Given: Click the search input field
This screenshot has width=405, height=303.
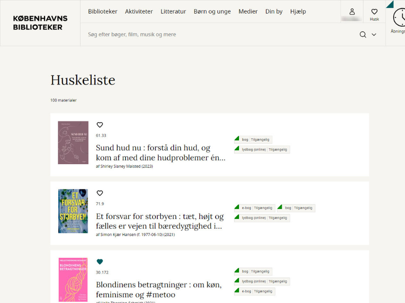Looking at the screenshot, I should click(x=217, y=34).
